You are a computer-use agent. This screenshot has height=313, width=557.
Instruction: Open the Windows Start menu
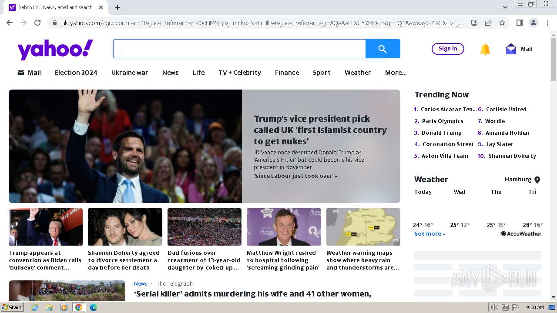pyautogui.click(x=12, y=307)
